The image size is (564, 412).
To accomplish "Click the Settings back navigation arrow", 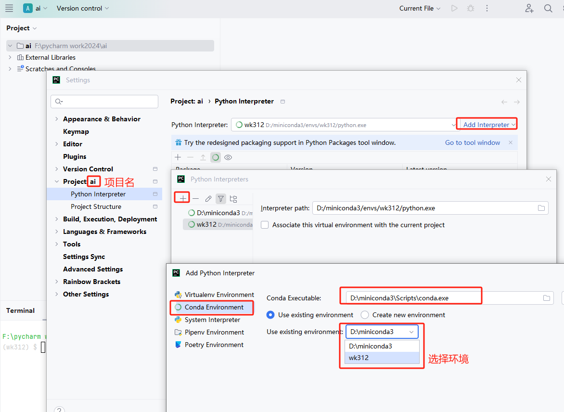I will point(504,102).
